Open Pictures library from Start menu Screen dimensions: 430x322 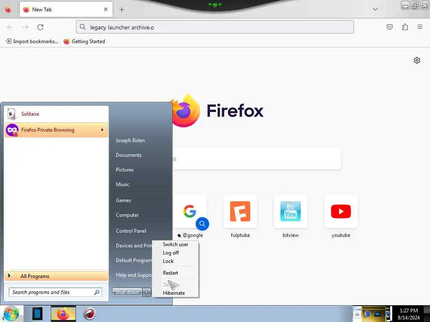pos(125,170)
